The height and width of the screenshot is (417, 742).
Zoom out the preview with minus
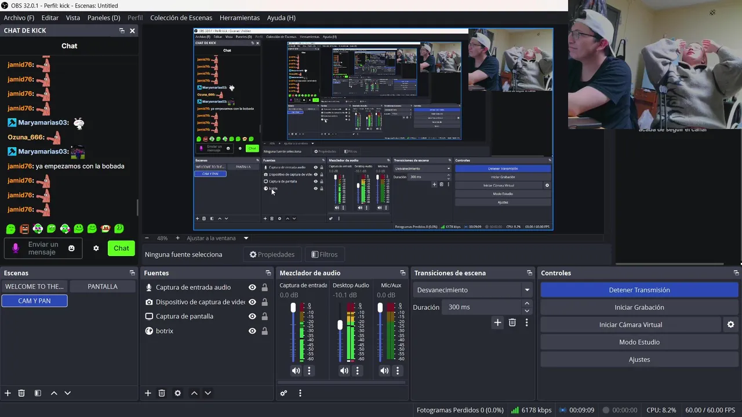(x=147, y=238)
